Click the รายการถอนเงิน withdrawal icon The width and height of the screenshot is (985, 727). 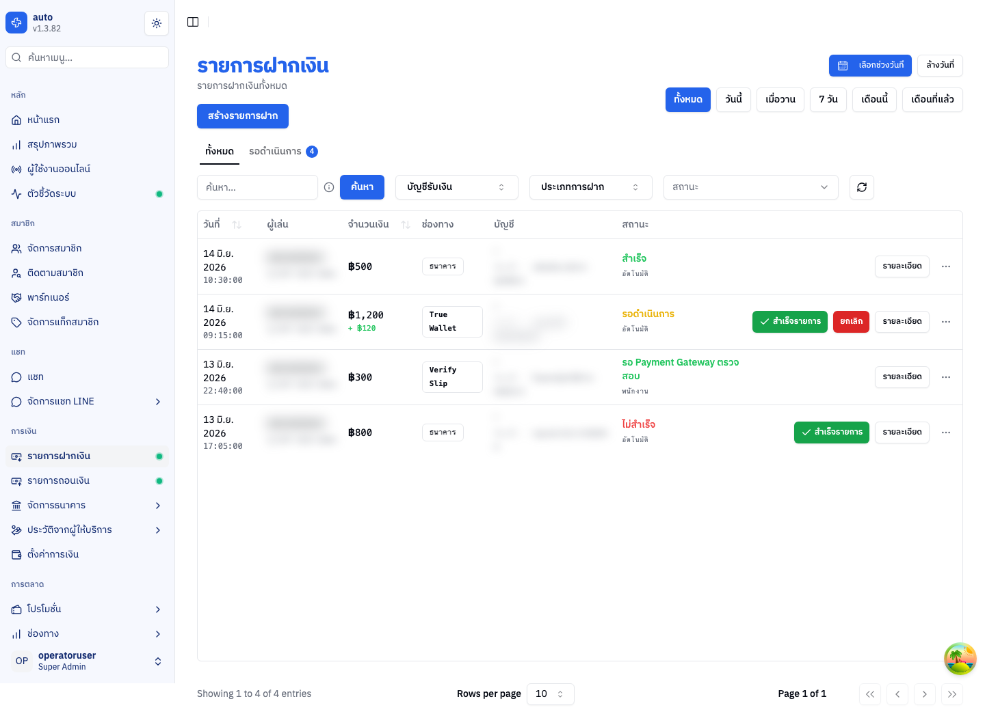click(x=16, y=481)
